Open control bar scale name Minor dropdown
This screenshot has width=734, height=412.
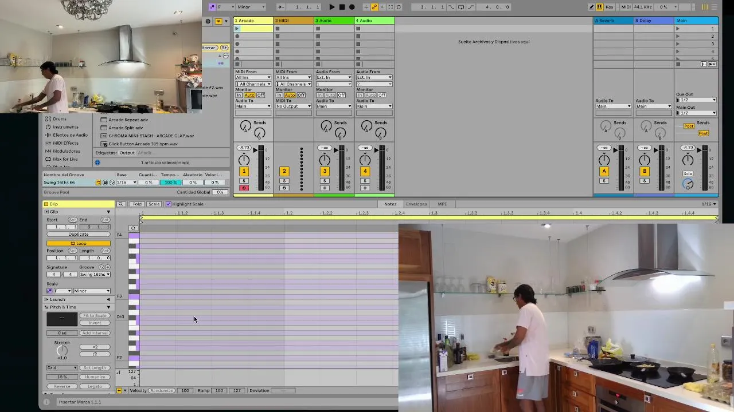point(251,7)
